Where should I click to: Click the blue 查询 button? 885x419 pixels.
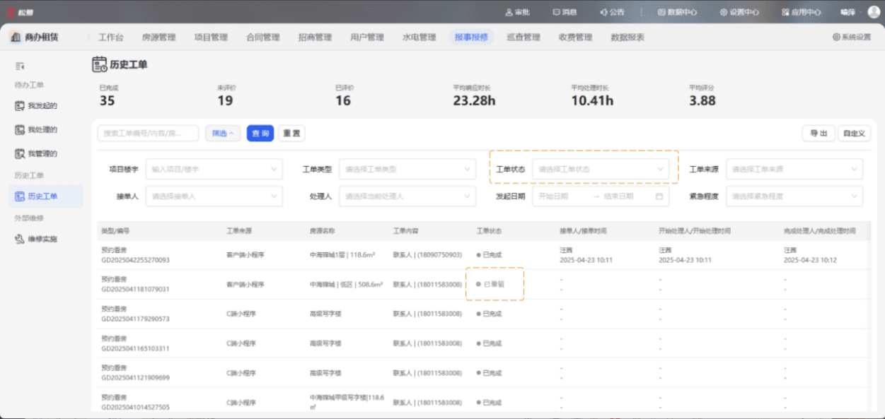260,134
